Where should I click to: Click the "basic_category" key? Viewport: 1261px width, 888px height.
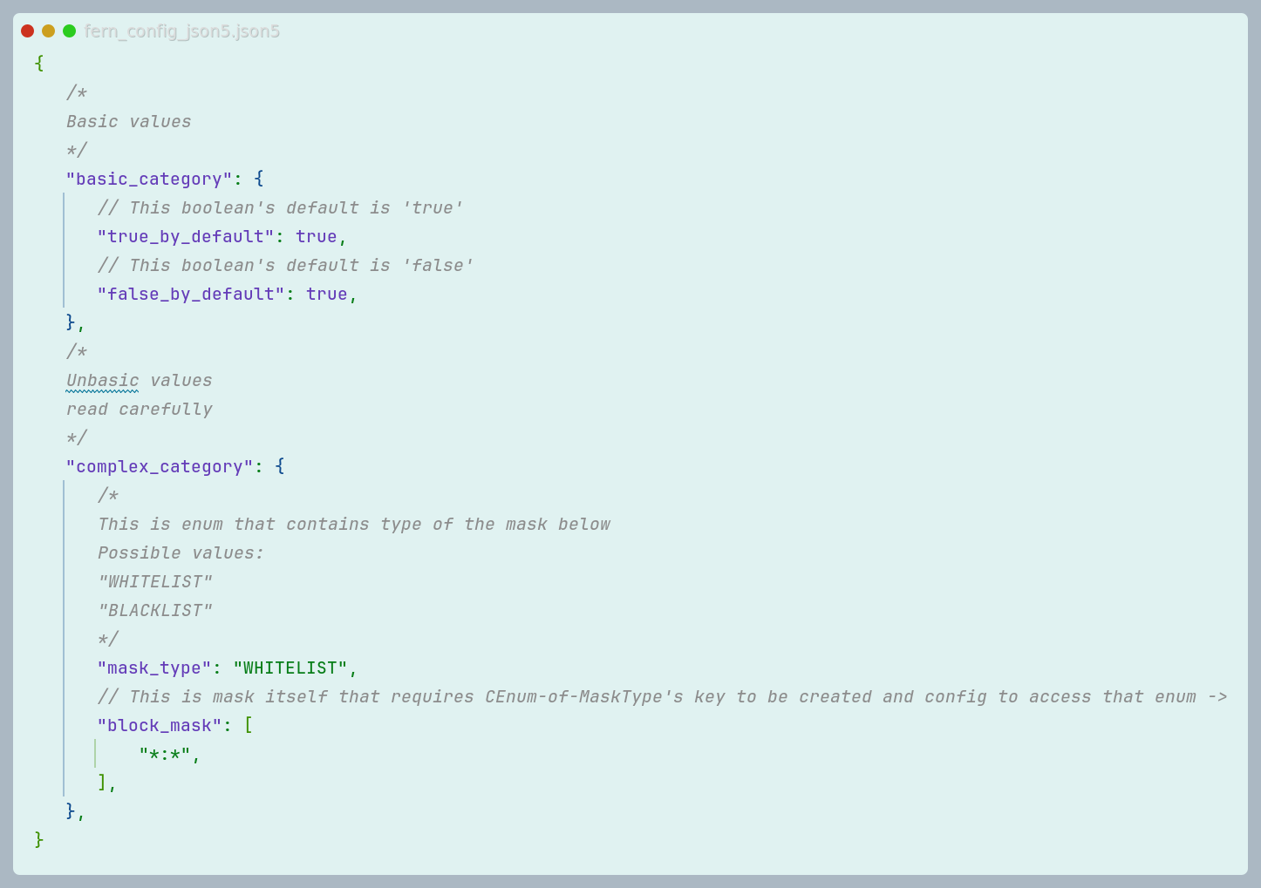pyautogui.click(x=149, y=179)
